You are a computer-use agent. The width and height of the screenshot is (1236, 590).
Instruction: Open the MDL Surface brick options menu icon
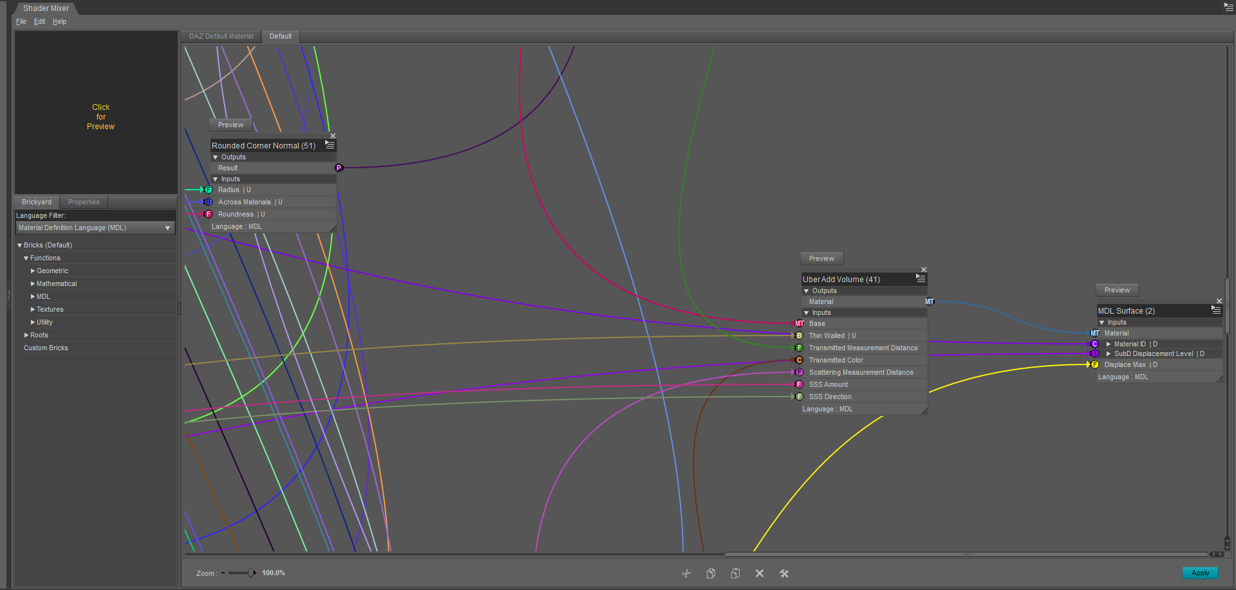1216,310
